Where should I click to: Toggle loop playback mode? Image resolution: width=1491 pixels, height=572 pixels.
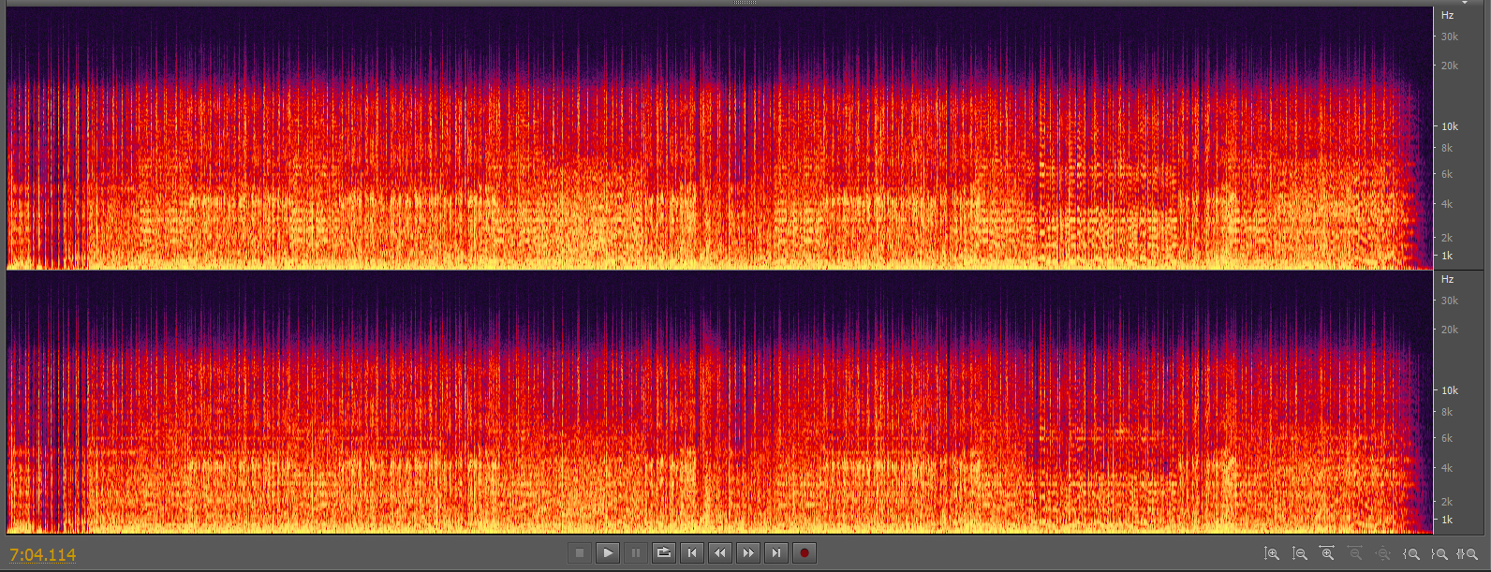[x=664, y=553]
